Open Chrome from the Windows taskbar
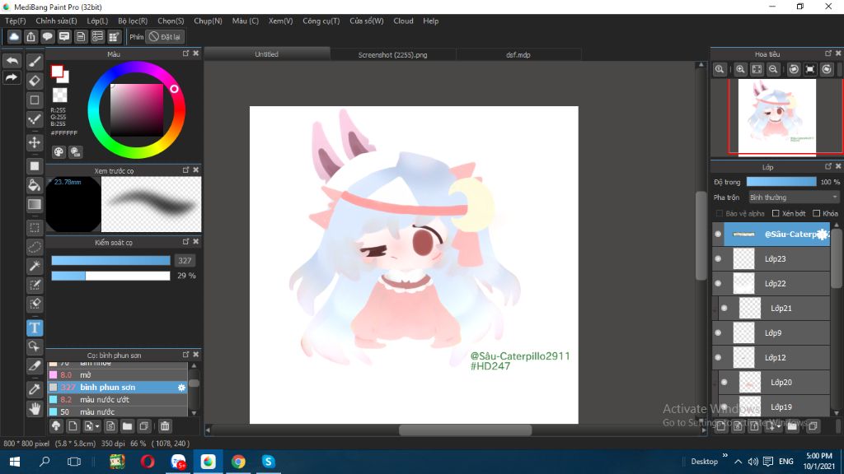 238,462
